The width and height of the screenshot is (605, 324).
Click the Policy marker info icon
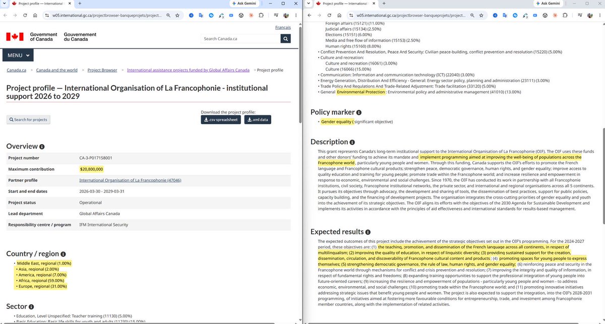pos(359,112)
